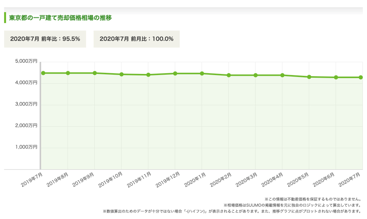Click the data point for 2019年12月
The height and width of the screenshot is (219, 367).
175,74
